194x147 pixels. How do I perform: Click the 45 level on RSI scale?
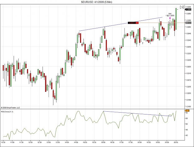pos(187,130)
